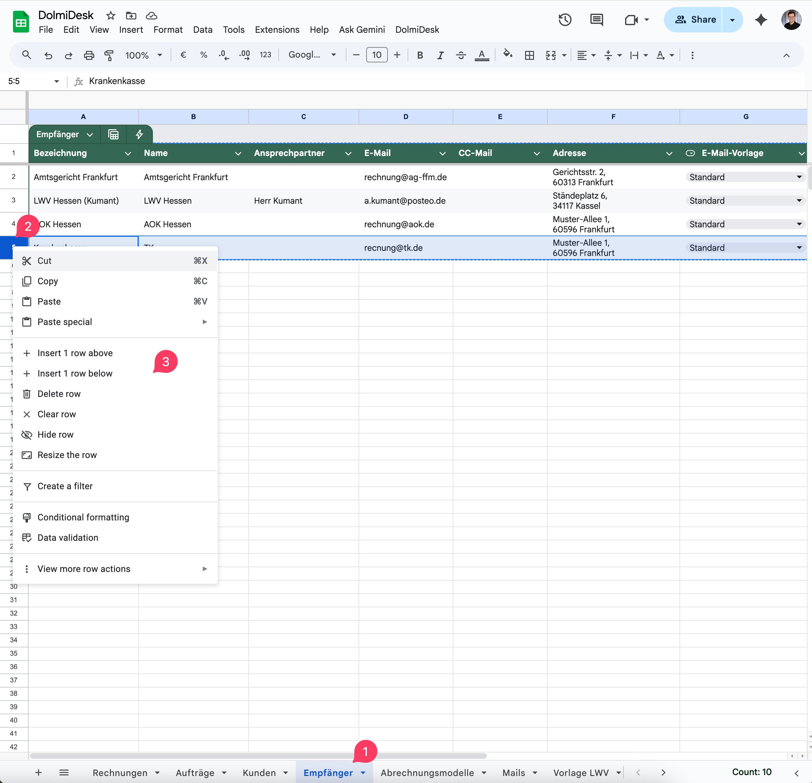
Task: Click Insert 1 row below
Action: pyautogui.click(x=75, y=373)
